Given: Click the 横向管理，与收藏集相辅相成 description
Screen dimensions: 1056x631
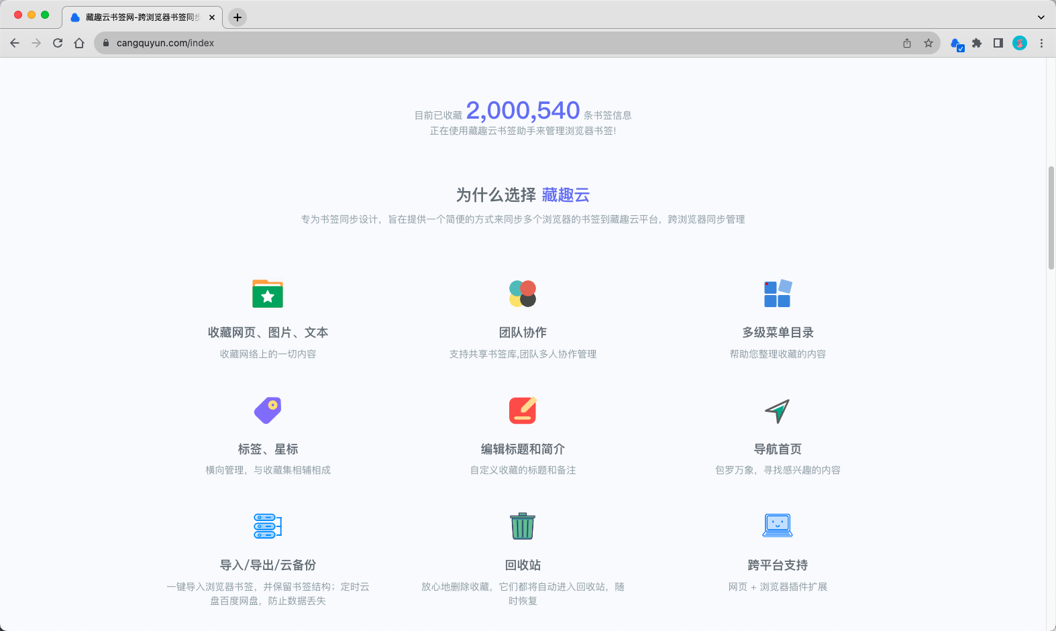Looking at the screenshot, I should point(268,470).
